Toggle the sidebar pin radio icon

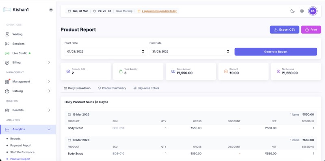51,10
